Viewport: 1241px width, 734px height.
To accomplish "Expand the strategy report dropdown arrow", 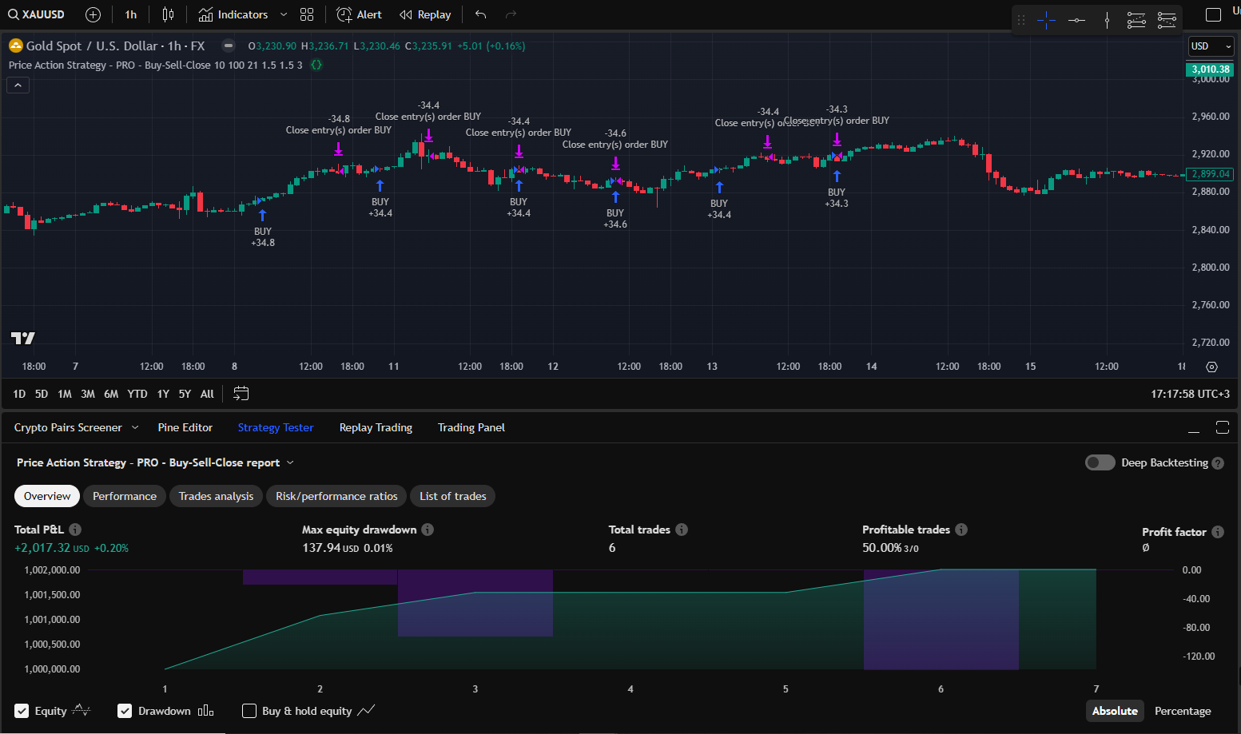I will (x=289, y=462).
